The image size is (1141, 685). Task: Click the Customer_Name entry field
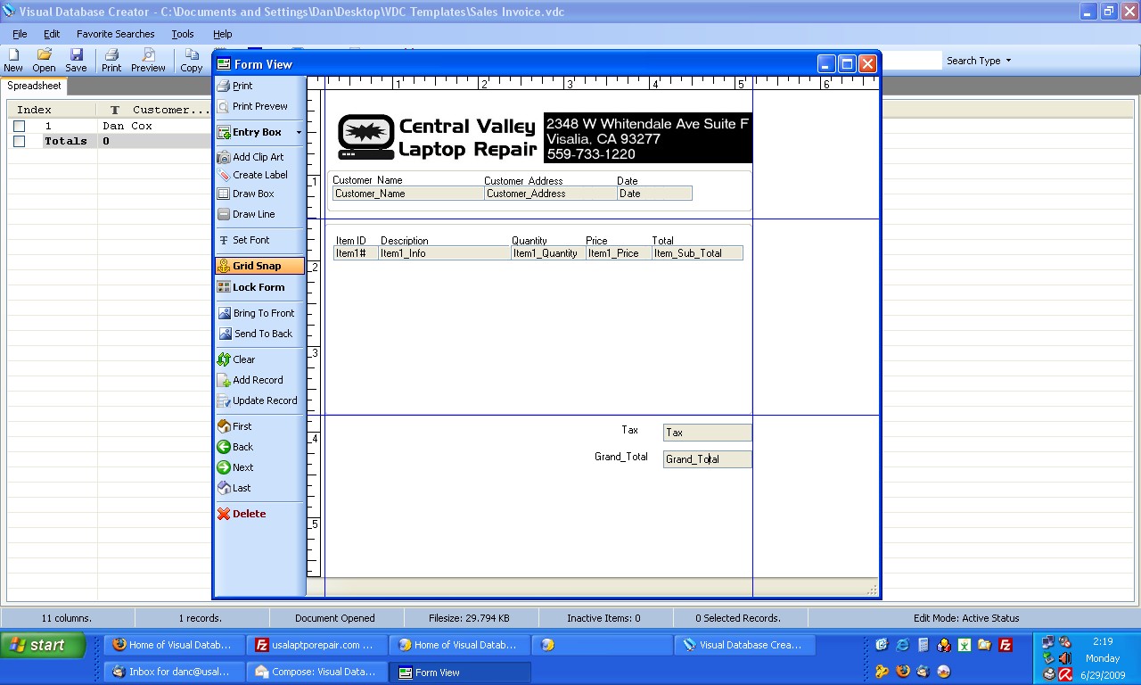[x=408, y=194]
